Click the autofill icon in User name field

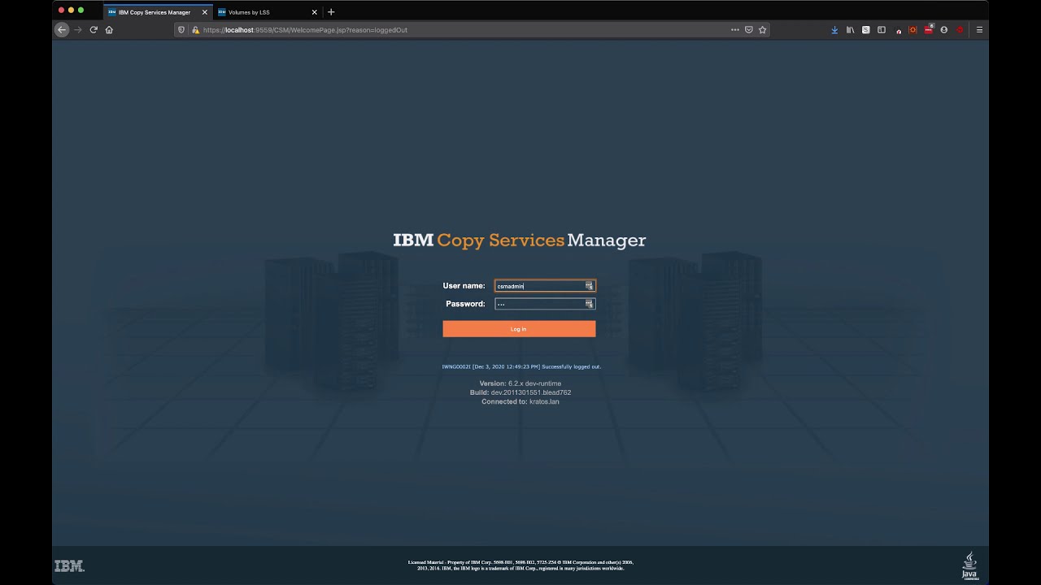tap(589, 286)
